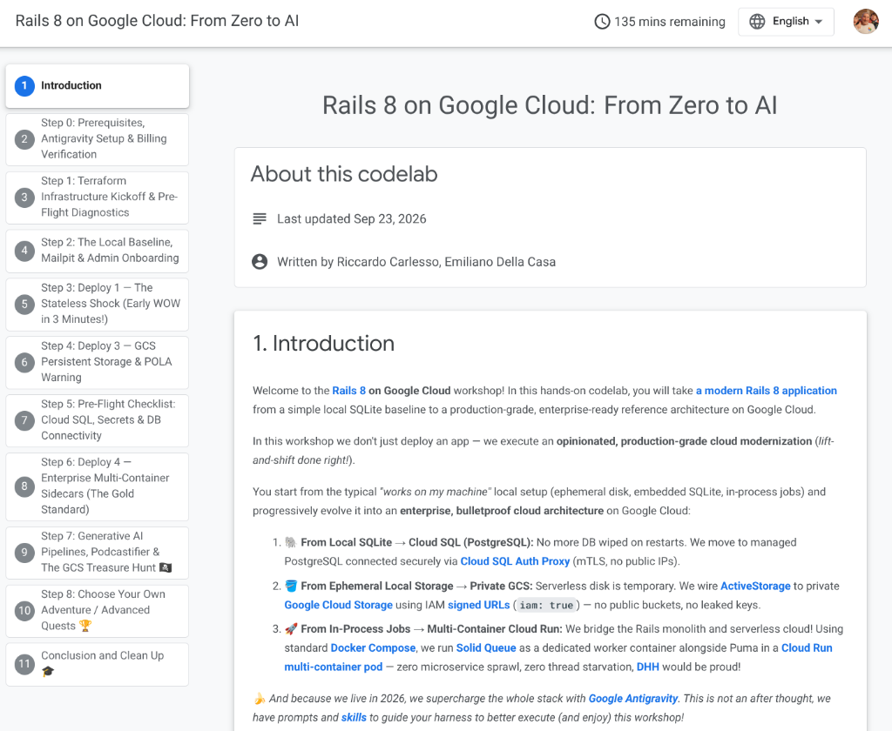Click the globe language icon

757,22
